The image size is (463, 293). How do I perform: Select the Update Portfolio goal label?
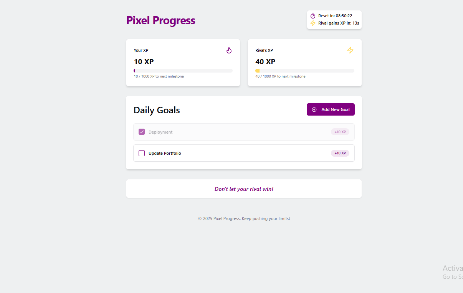click(165, 153)
